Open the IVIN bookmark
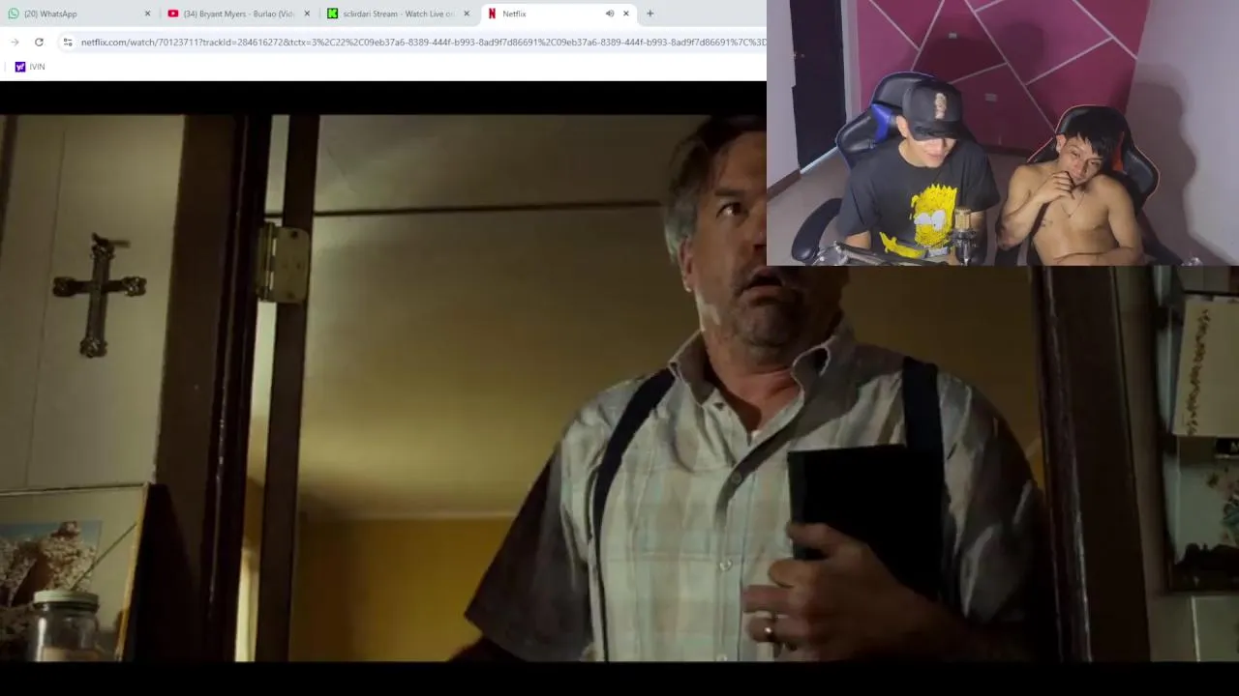This screenshot has height=696, width=1239. click(x=29, y=67)
